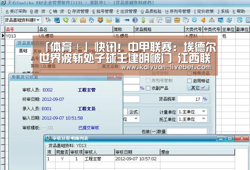Open the K 帮助 menu
Image resolution: width=250 pixels, height=170 pixels.
[x=239, y=11]
